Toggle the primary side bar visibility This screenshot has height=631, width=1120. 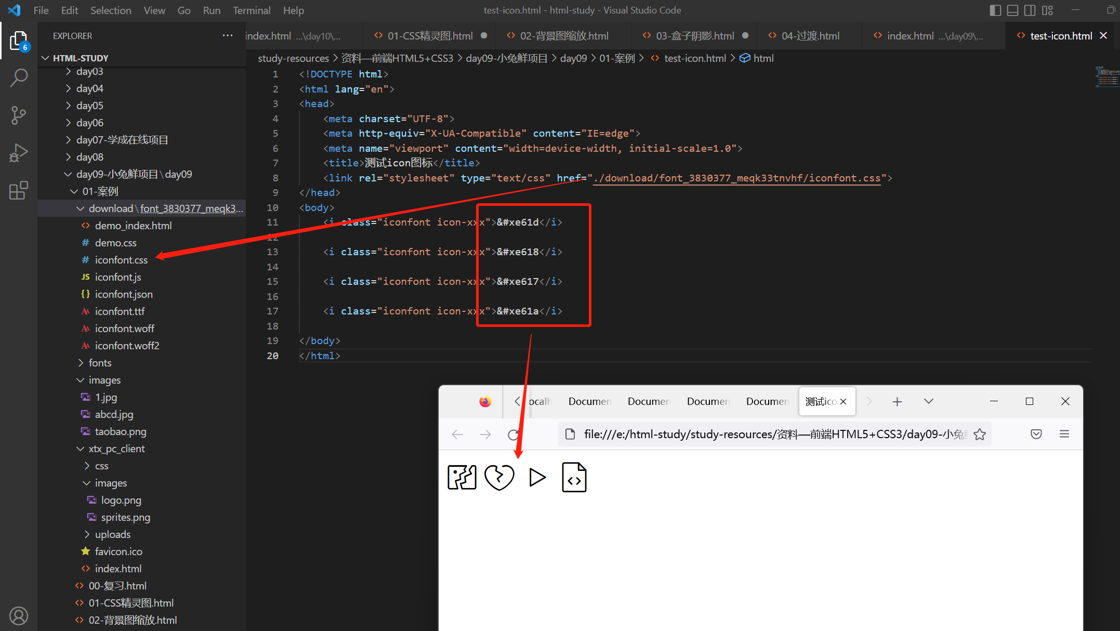click(x=995, y=10)
